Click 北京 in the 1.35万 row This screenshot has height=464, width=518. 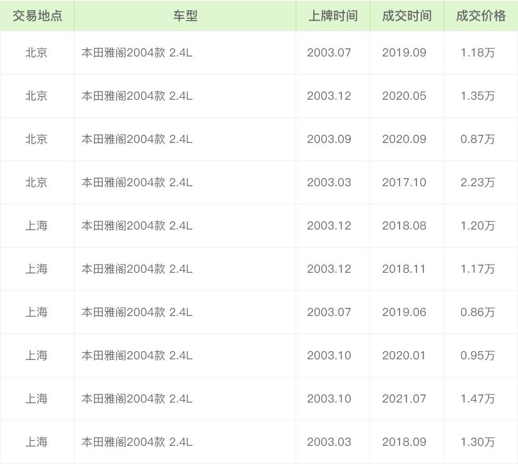pos(36,96)
